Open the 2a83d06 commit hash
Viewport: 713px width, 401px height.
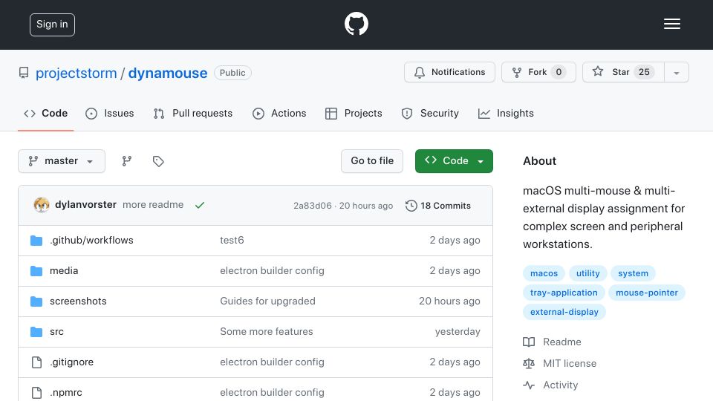[x=313, y=206]
